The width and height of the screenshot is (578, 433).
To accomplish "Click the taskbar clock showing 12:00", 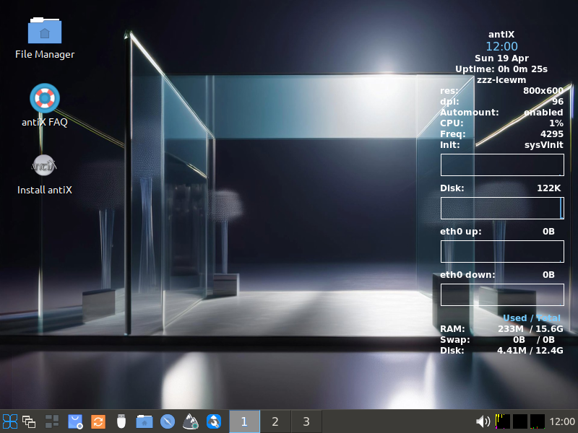I will [x=562, y=421].
